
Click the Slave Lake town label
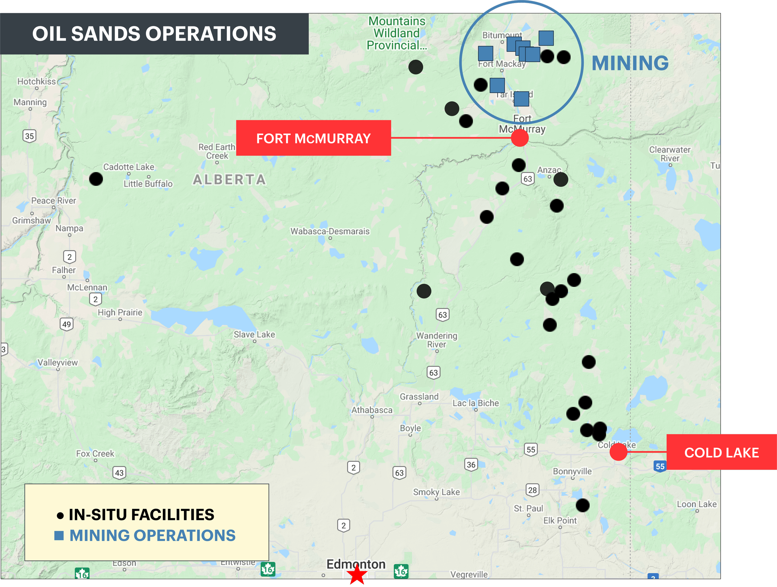coord(254,334)
